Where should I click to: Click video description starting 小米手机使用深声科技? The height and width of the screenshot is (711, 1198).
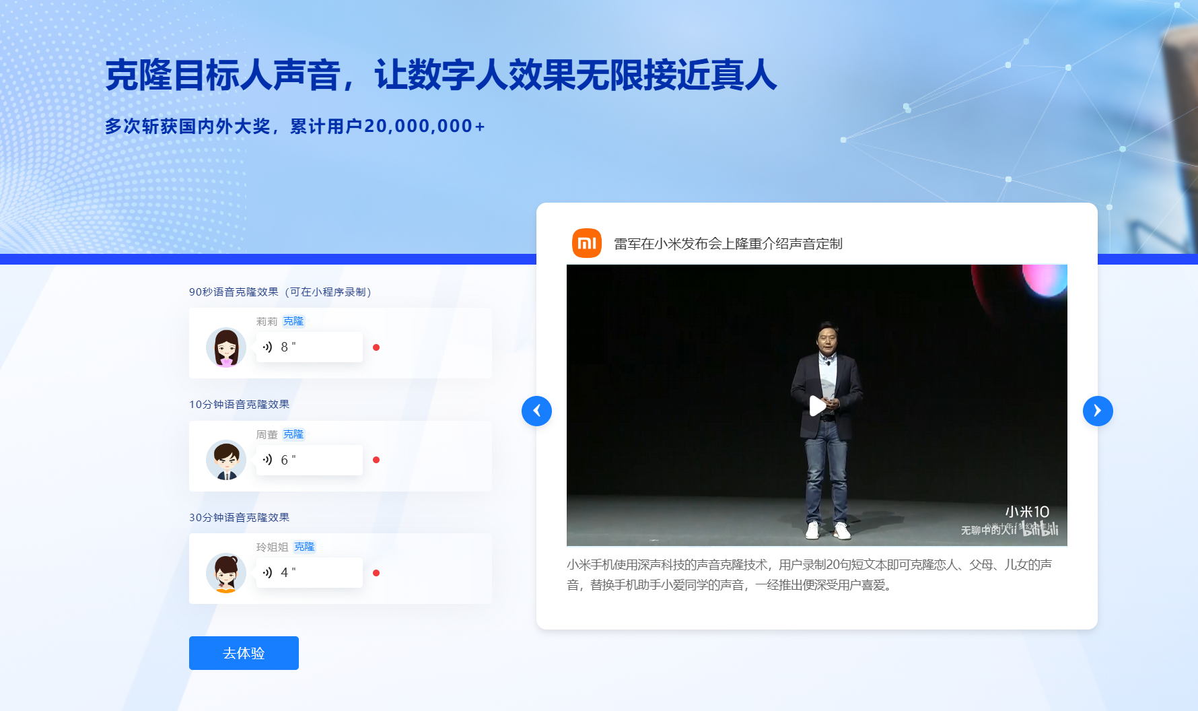tap(809, 574)
